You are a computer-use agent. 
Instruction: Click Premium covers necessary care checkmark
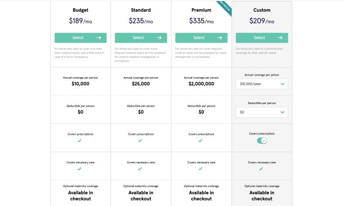200,169
